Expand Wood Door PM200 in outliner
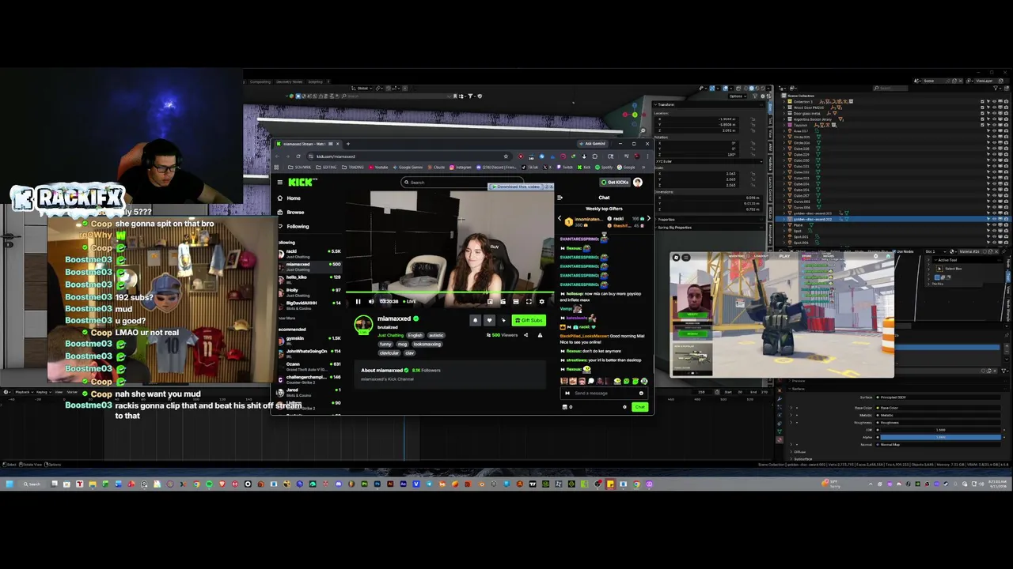Viewport: 1013px width, 569px height. tap(784, 107)
